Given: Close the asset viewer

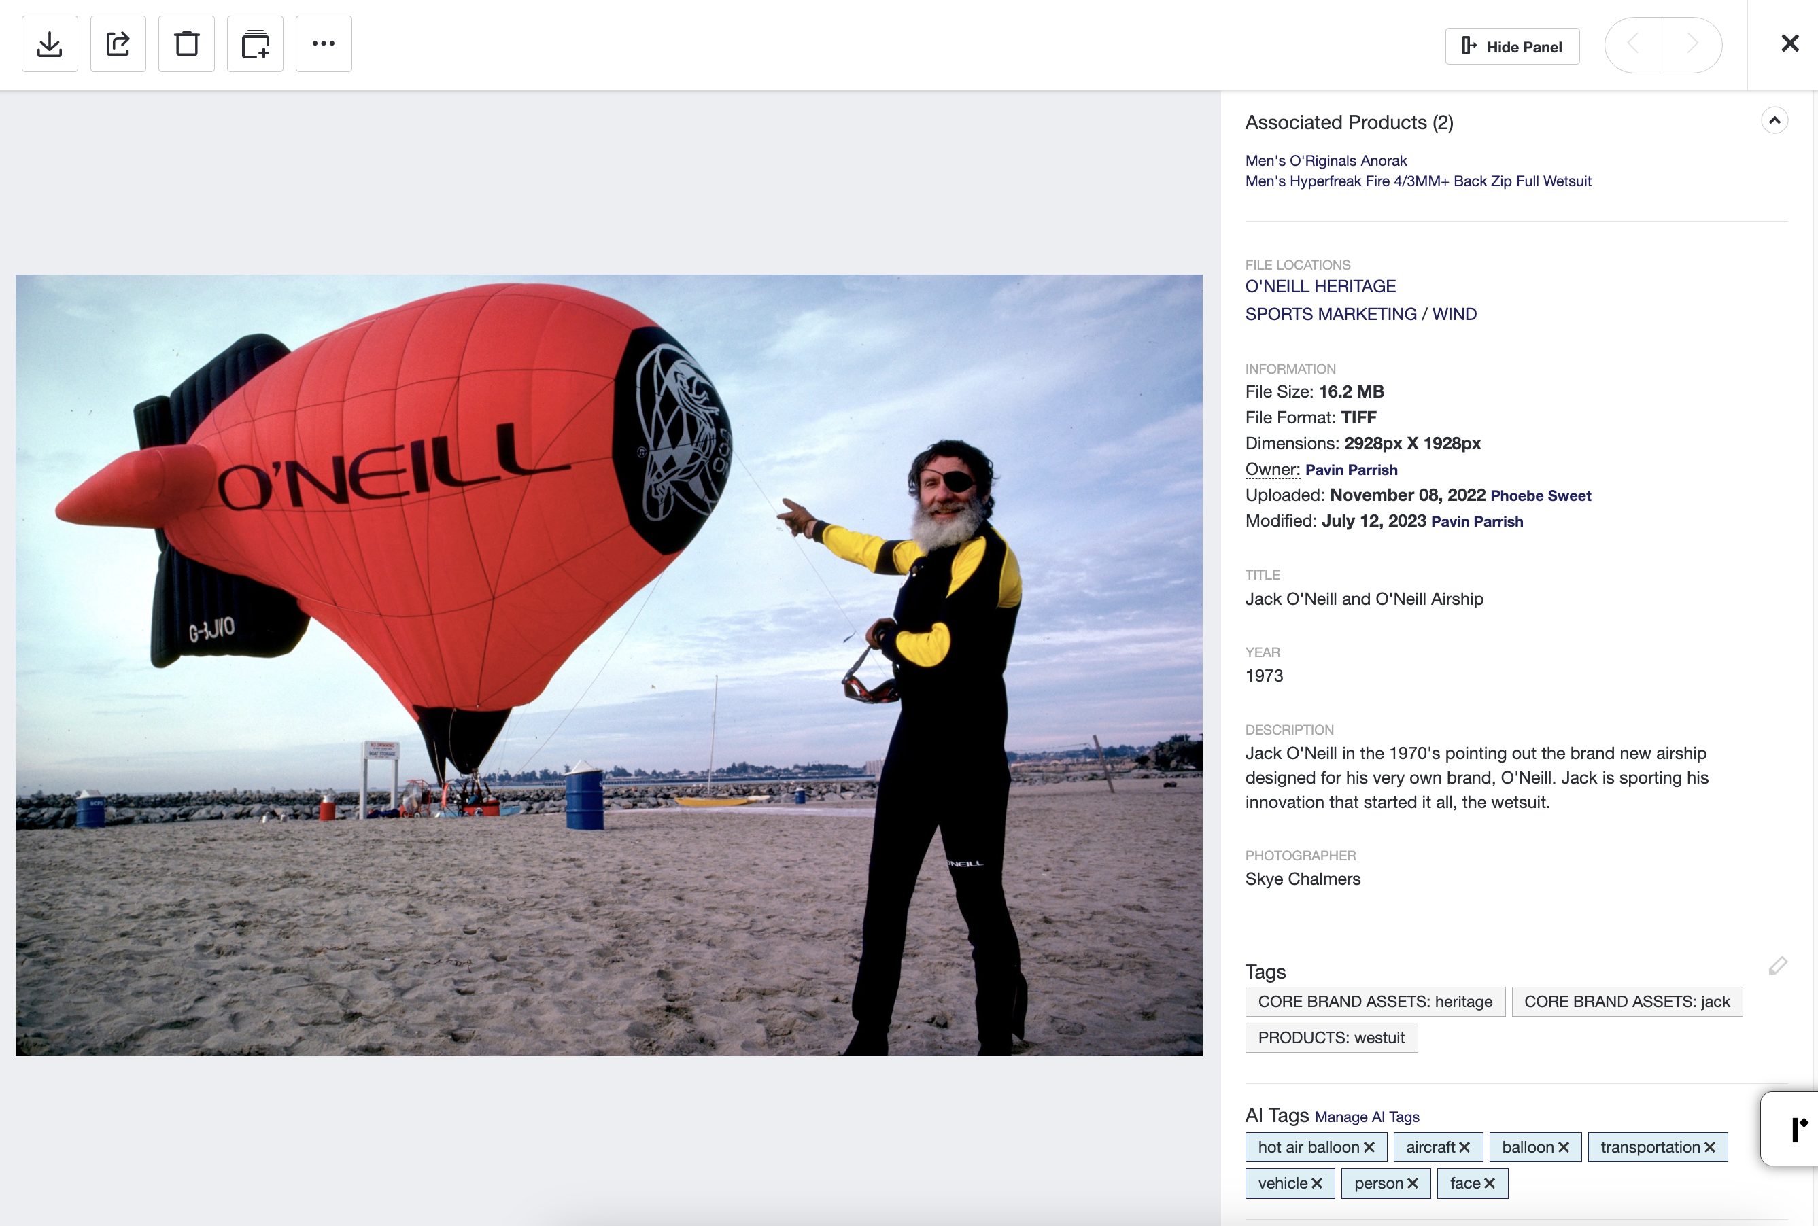Looking at the screenshot, I should point(1790,43).
